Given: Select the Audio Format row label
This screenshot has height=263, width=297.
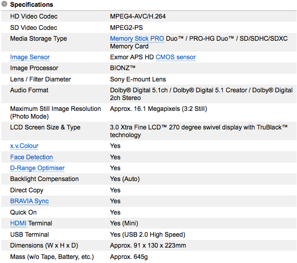Looking at the screenshot, I should 29,90.
